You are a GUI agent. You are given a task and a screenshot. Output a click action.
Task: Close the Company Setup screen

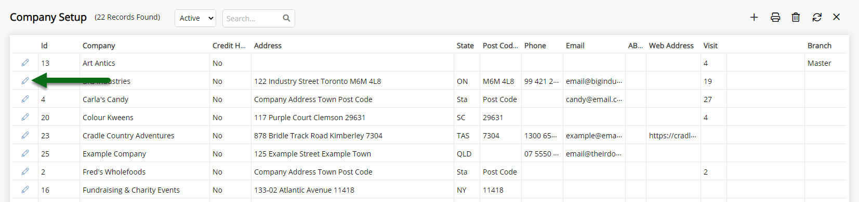[x=837, y=17]
